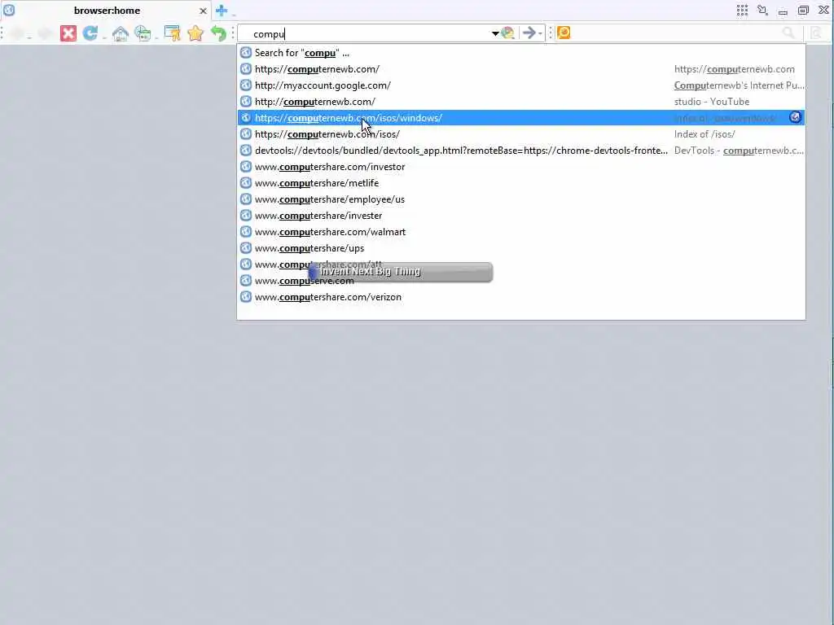Viewport: 834px width, 625px height.
Task: Click the red stop loading icon
Action: (68, 33)
